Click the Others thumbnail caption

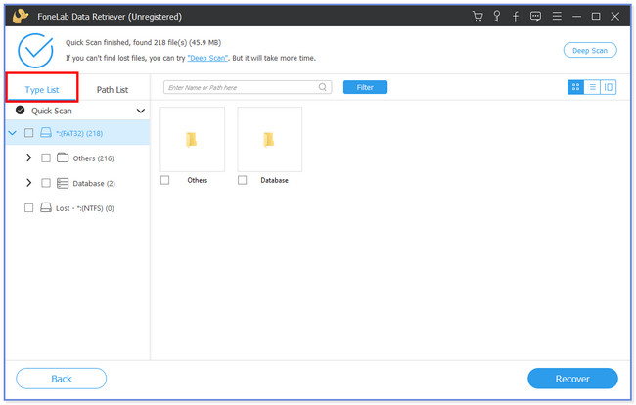click(197, 180)
